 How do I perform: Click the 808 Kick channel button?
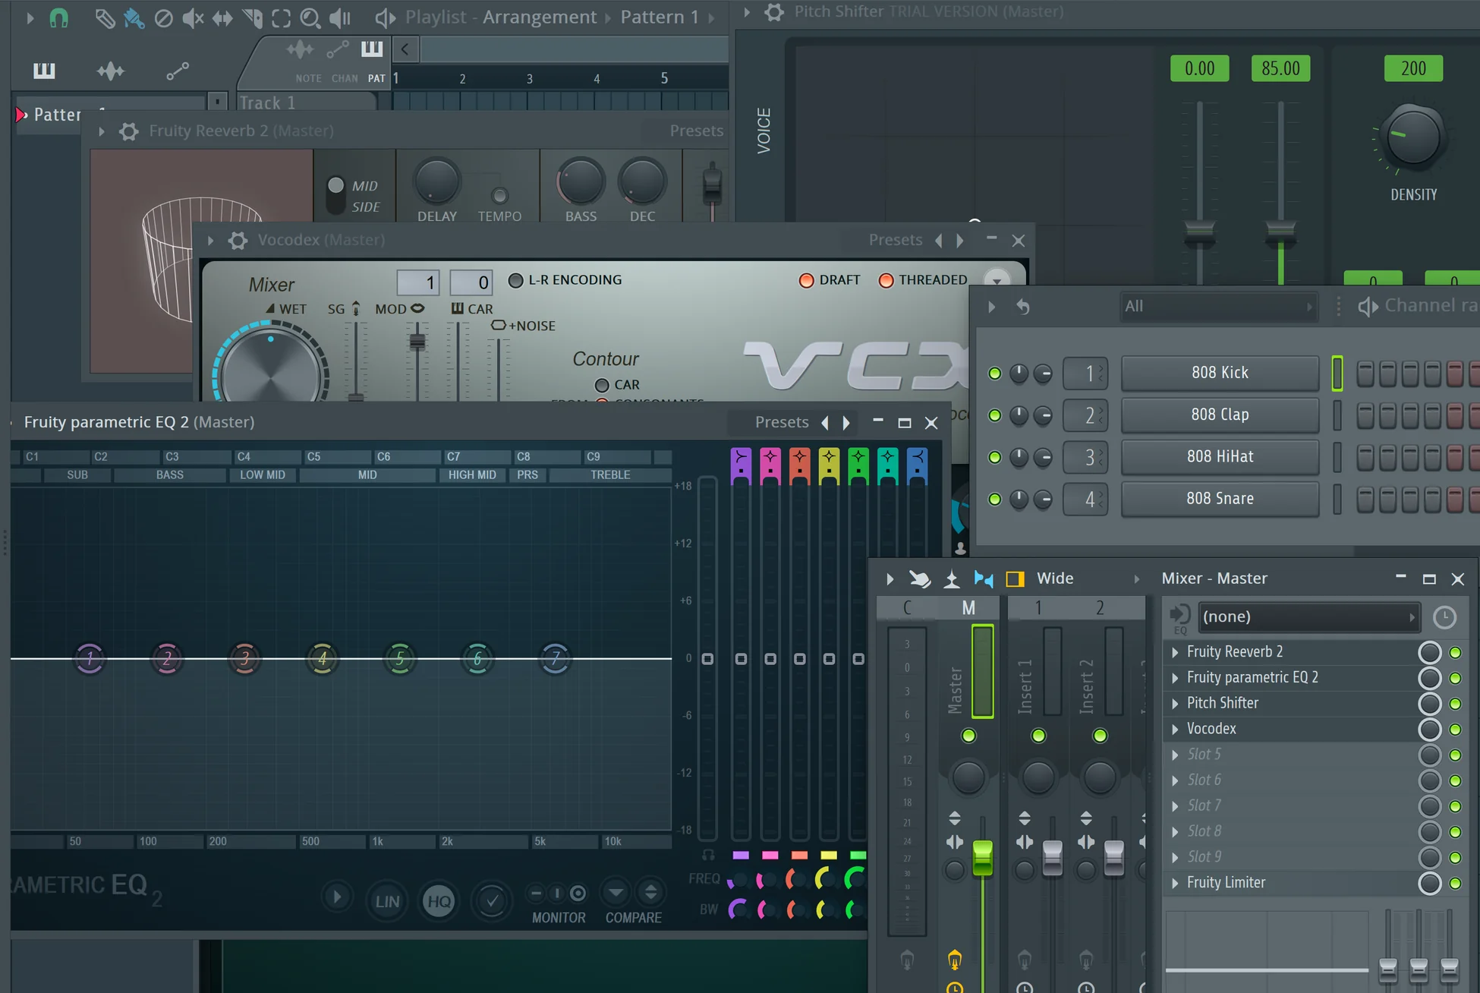[x=1220, y=374]
